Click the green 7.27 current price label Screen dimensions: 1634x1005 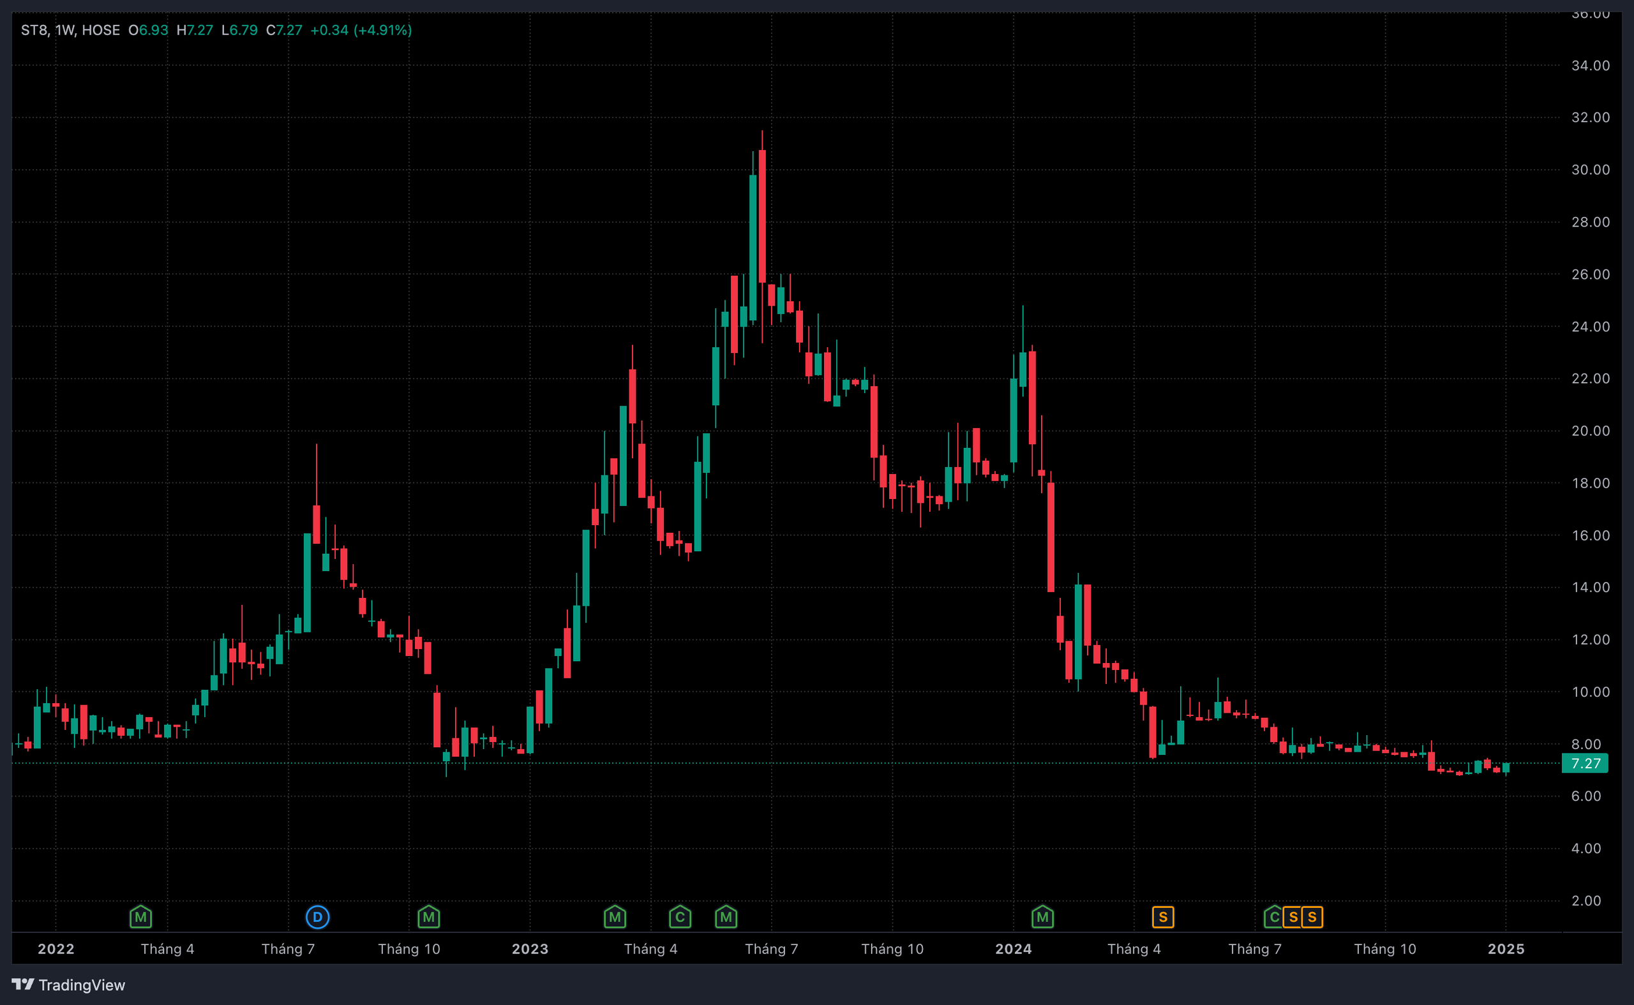pyautogui.click(x=1585, y=763)
